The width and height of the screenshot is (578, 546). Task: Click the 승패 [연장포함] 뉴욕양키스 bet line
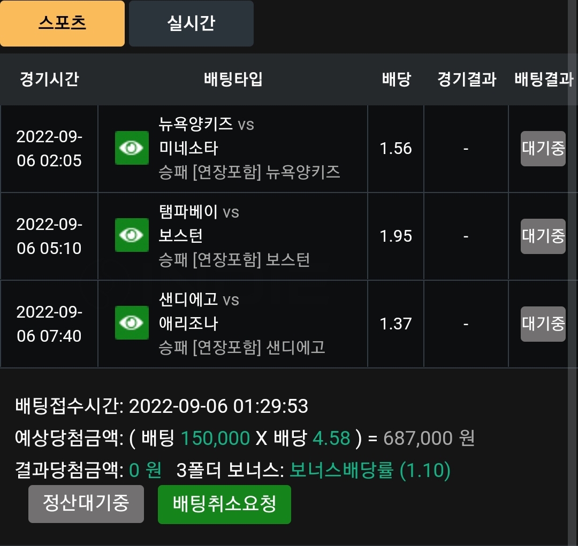click(x=249, y=172)
